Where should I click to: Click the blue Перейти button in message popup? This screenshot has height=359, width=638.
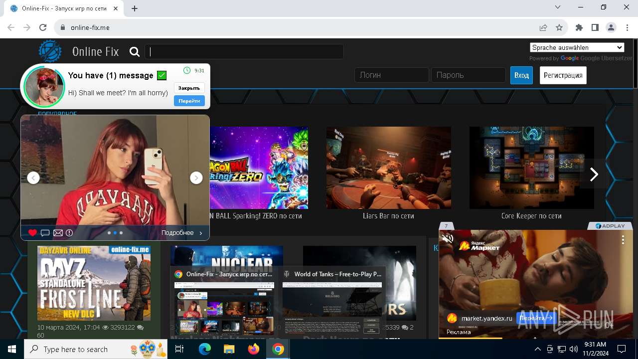pos(189,101)
